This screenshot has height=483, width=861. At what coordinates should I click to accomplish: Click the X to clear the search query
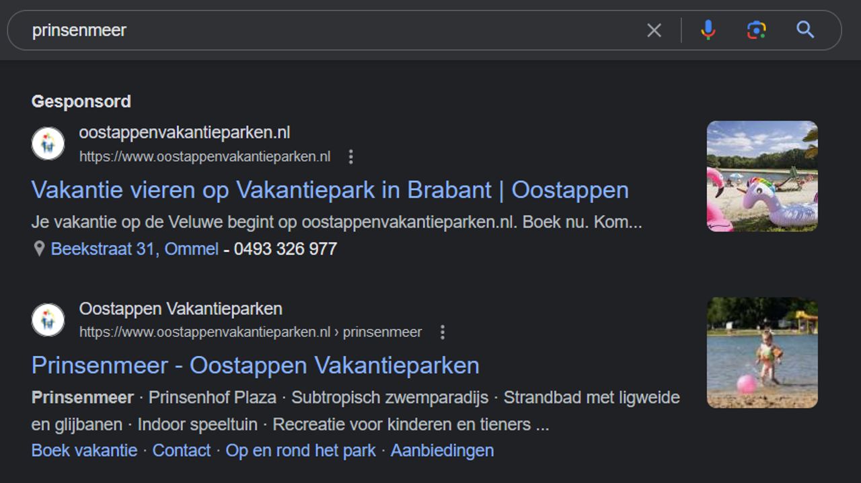pos(653,30)
